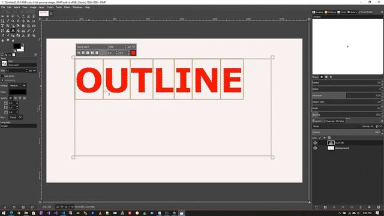The width and height of the screenshot is (384, 216).
Task: Swap foreground and background colors arrow
Action: pos(23,44)
